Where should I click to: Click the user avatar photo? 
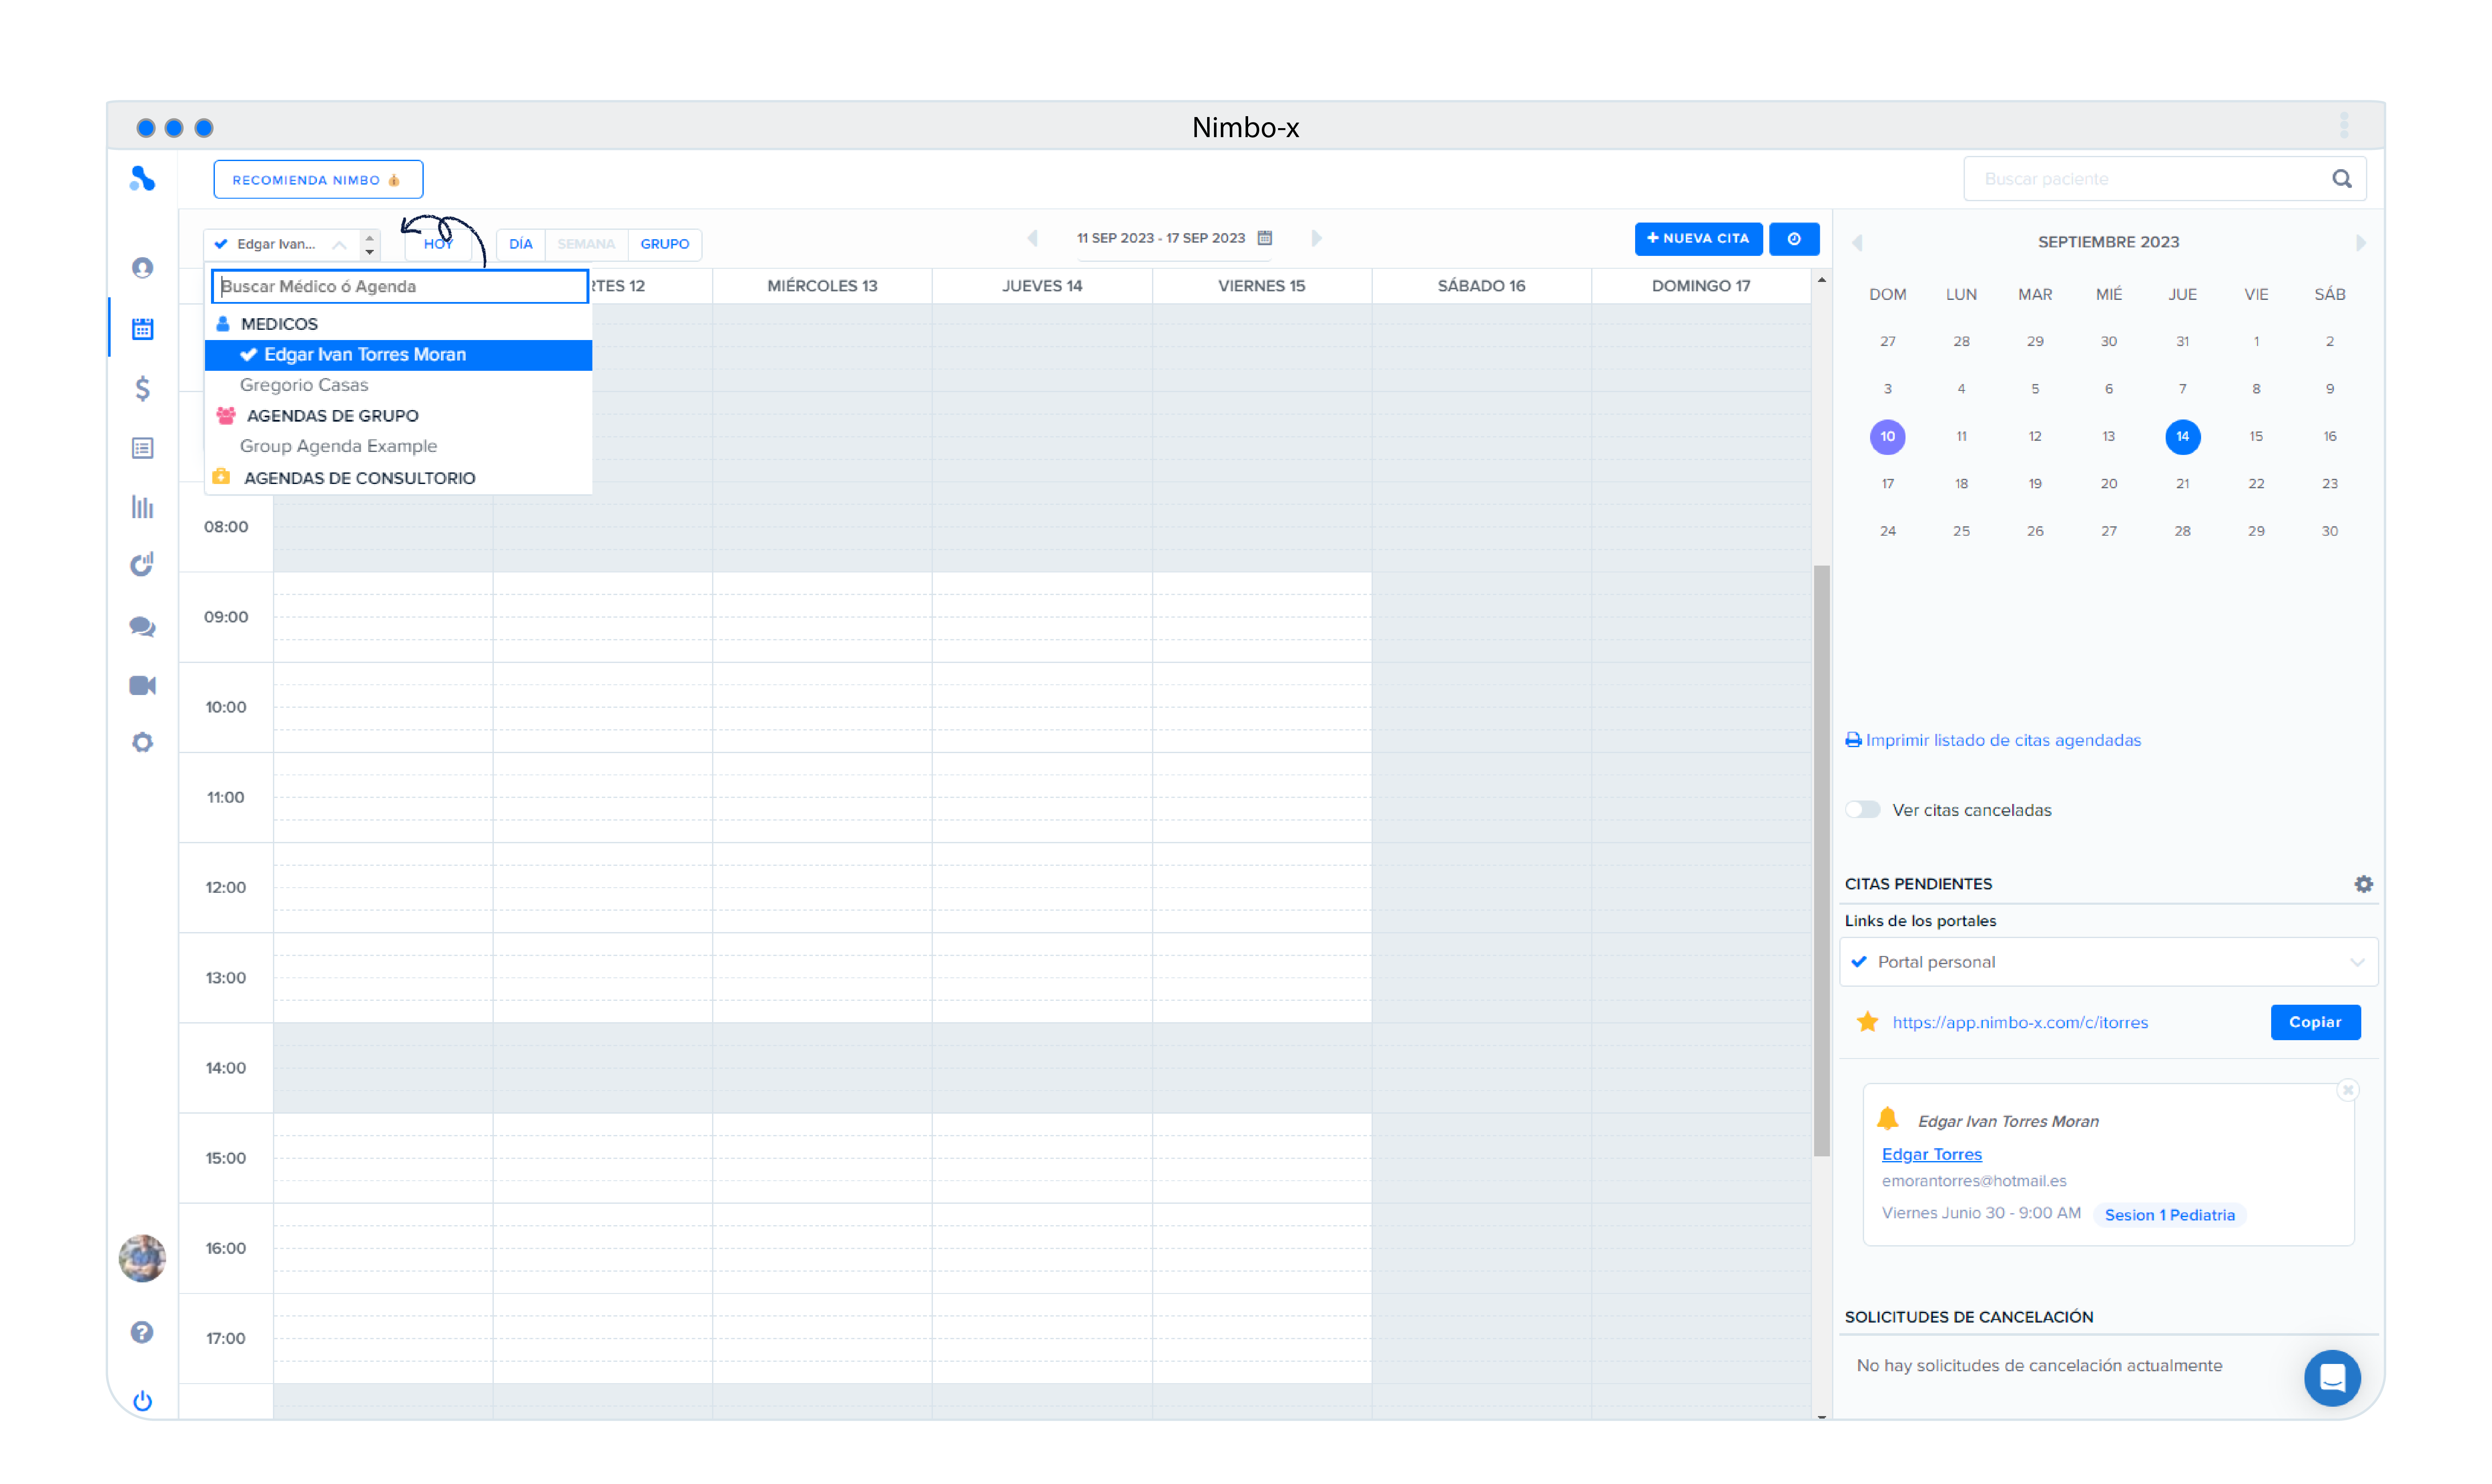pos(142,1257)
